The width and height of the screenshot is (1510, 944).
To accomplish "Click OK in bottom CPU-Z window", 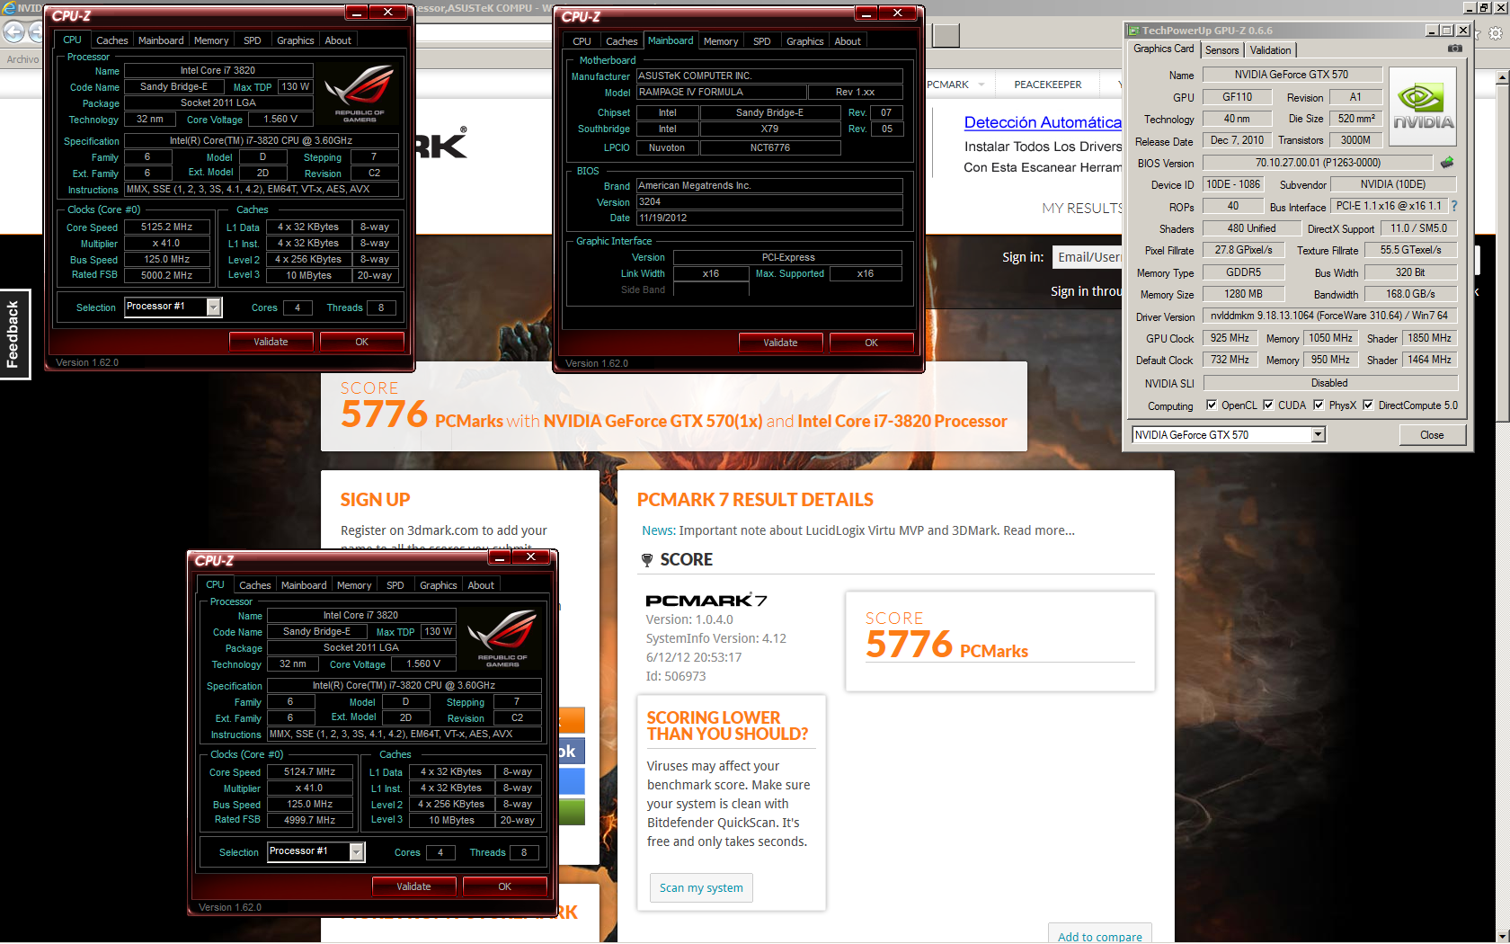I will tap(504, 886).
